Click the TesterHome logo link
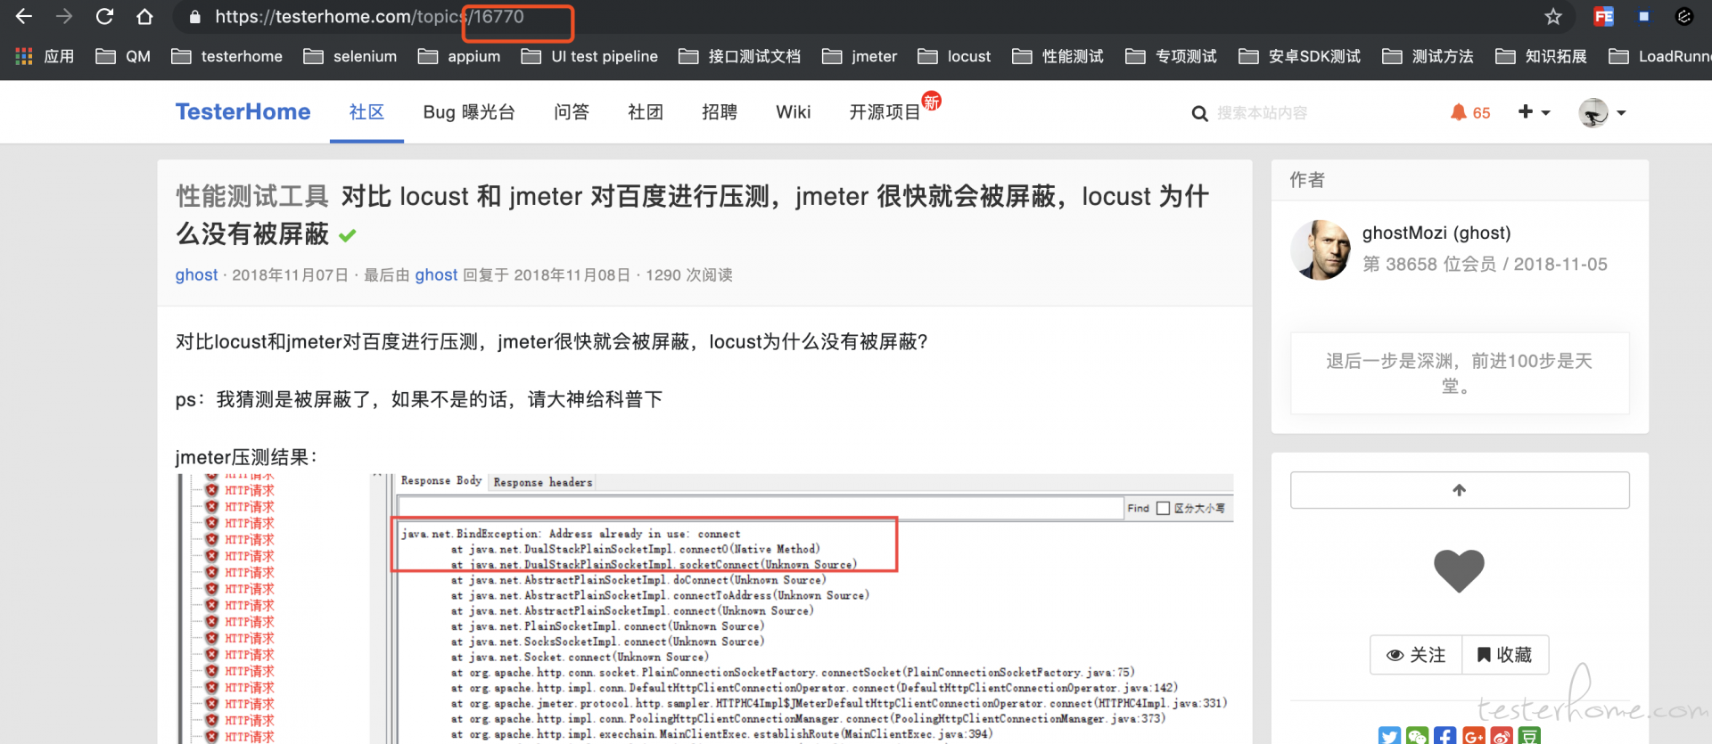1712x744 pixels. coord(243,112)
